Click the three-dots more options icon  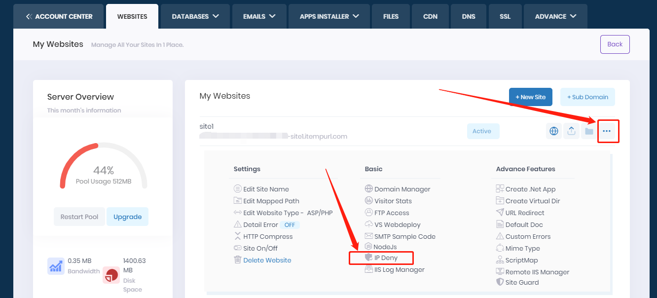pos(607,131)
